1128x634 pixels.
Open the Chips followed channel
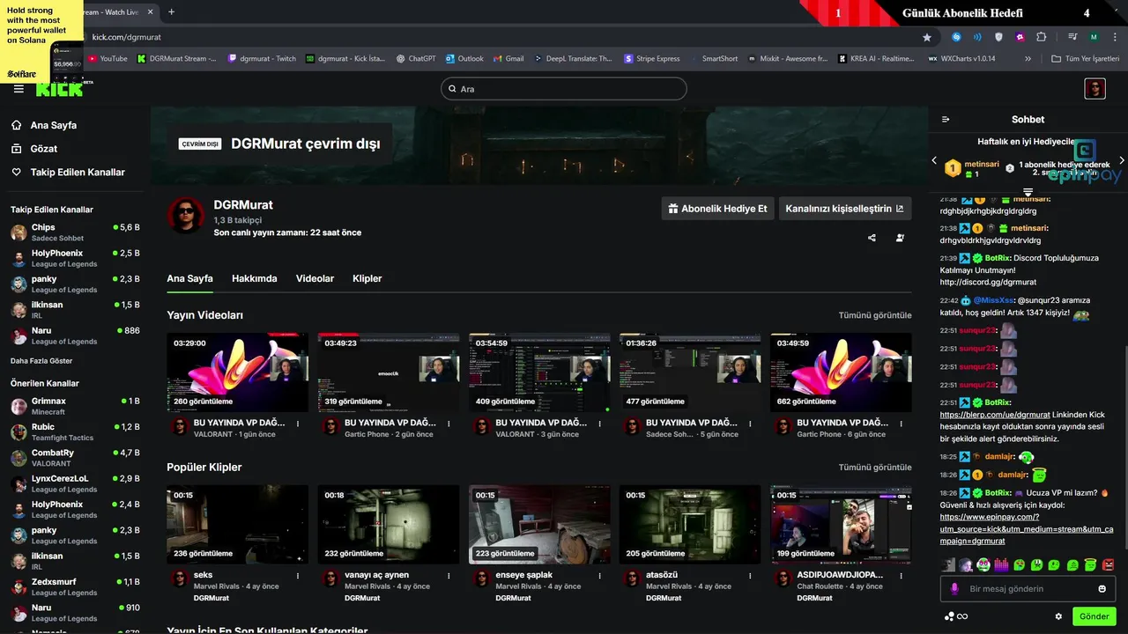click(75, 232)
